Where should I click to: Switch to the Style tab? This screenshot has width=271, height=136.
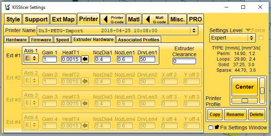(13, 19)
